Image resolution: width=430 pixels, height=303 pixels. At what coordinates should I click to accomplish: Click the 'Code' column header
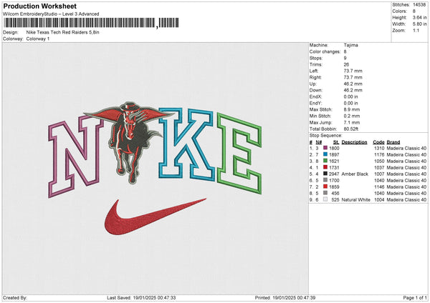click(378, 142)
